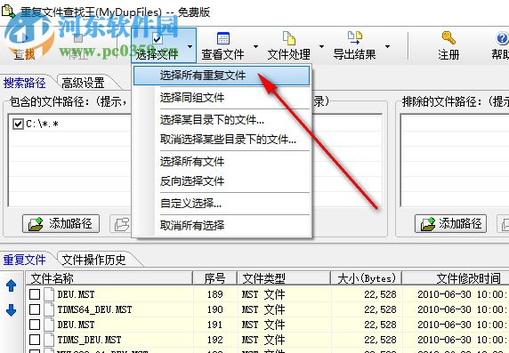Choose 反向选择文件 menu item
This screenshot has width=509, height=353.
tap(222, 181)
